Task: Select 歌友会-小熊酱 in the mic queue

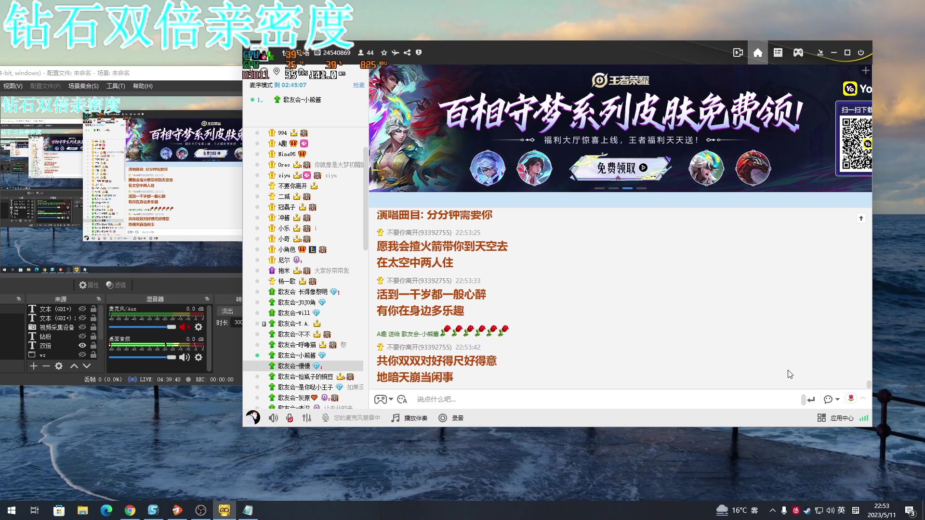Action: coord(302,100)
